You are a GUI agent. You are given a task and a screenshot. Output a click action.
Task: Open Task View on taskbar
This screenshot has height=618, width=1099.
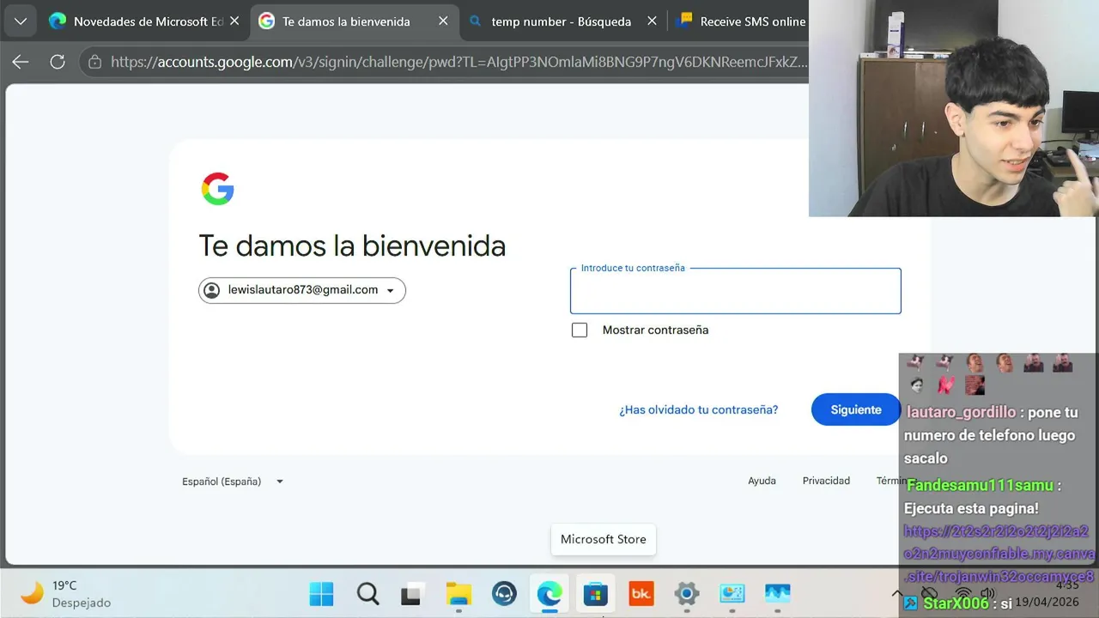click(413, 594)
